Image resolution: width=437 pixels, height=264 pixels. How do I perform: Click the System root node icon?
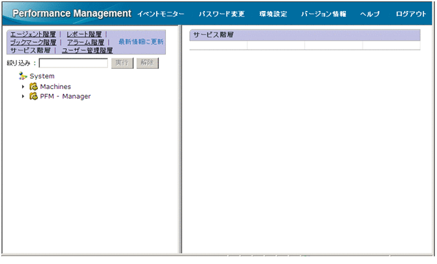[23, 76]
